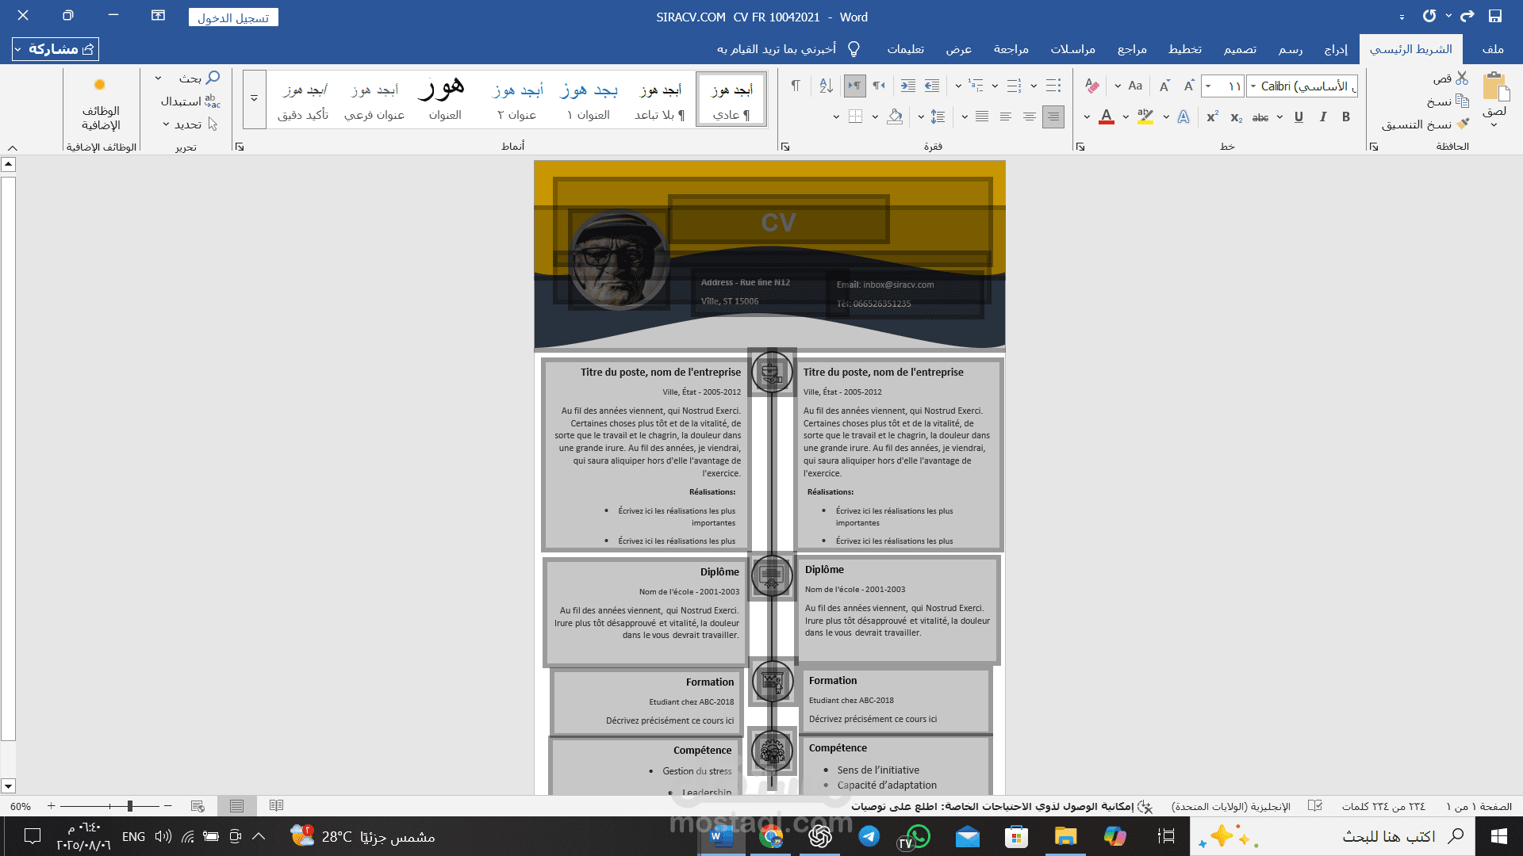This screenshot has width=1523, height=856.
Task: Open the Paragraph dialog launcher
Action: [785, 147]
